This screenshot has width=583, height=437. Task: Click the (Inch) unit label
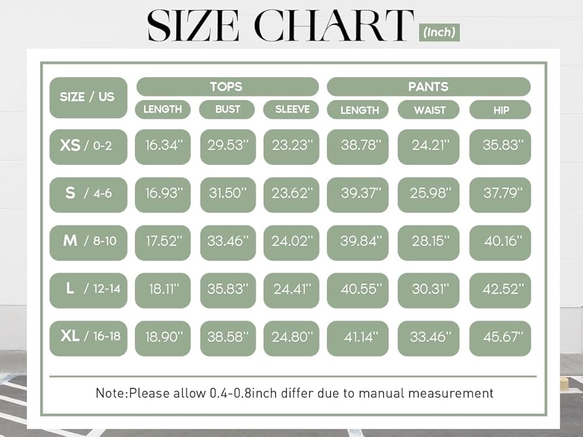(439, 32)
